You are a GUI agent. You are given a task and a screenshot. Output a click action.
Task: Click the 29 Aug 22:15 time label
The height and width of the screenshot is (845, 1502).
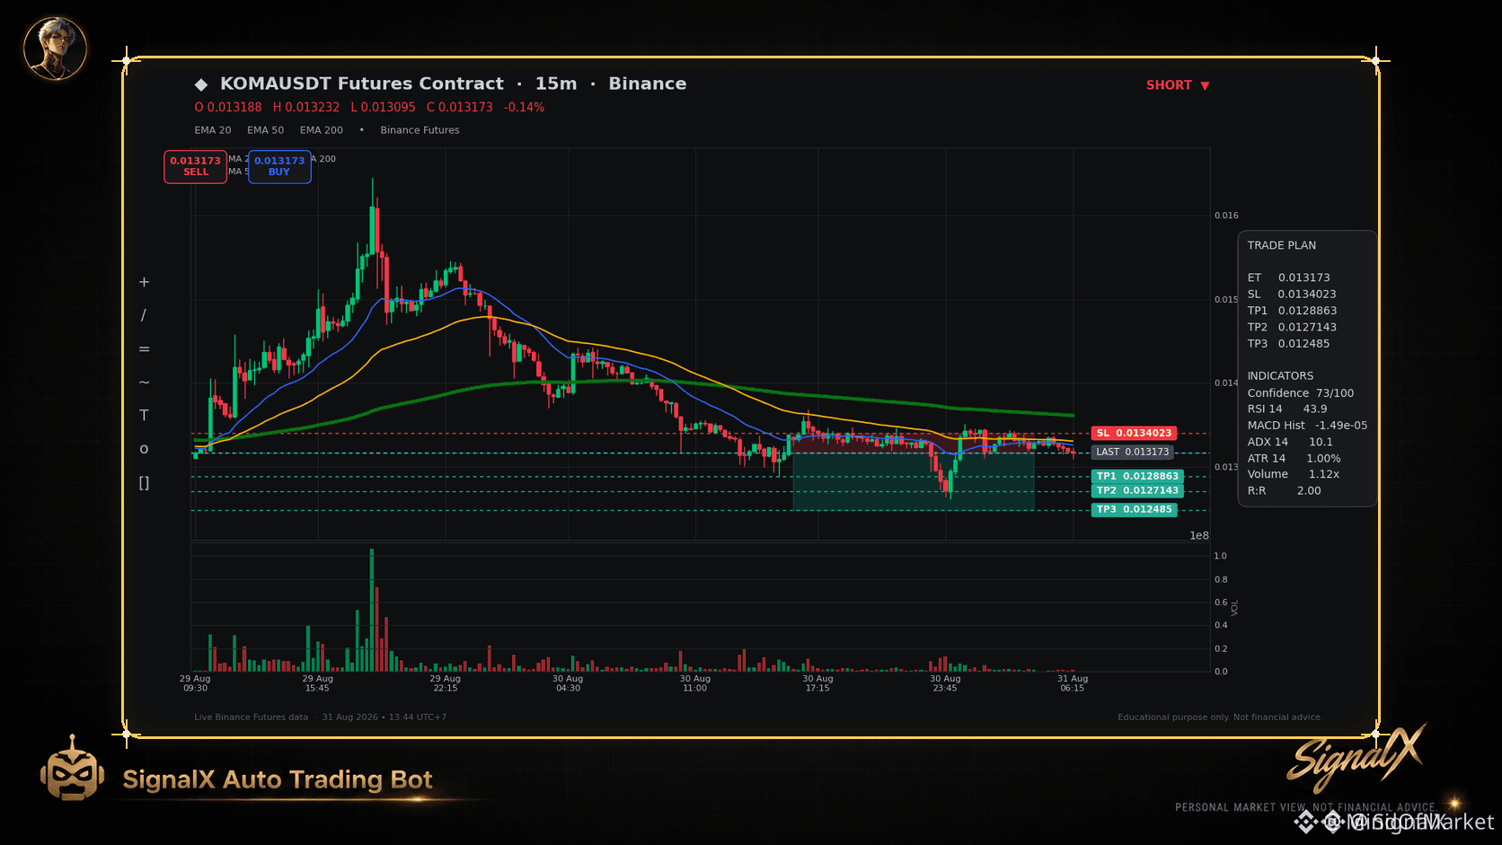pos(445,683)
